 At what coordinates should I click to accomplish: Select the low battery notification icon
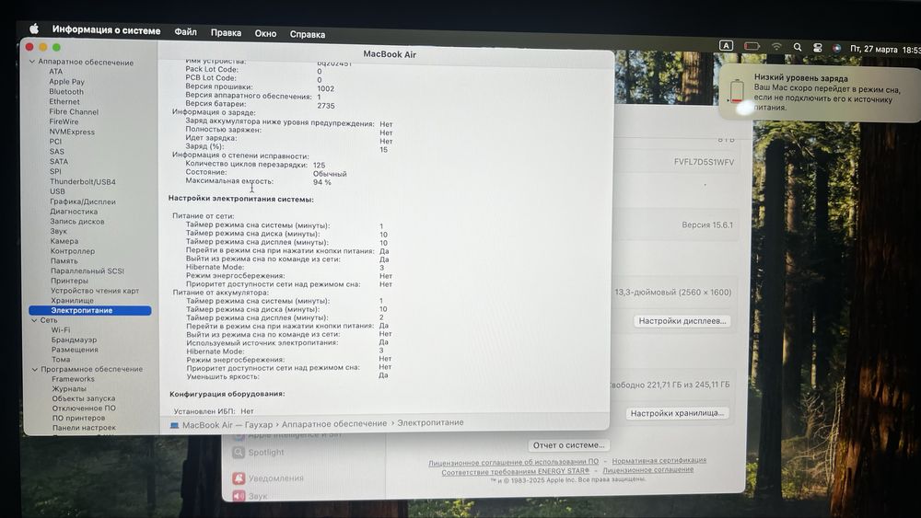(x=737, y=93)
